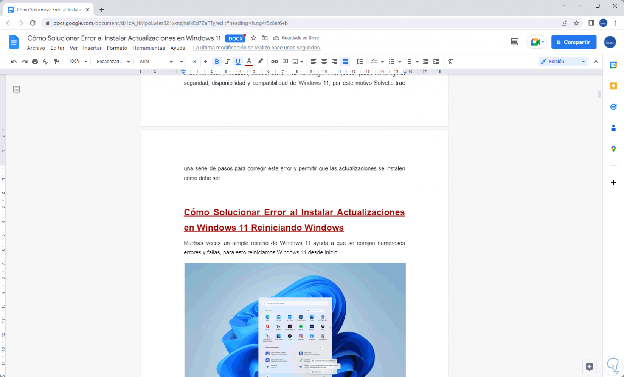Undo the last action
This screenshot has width=624, height=377.
(x=14, y=62)
